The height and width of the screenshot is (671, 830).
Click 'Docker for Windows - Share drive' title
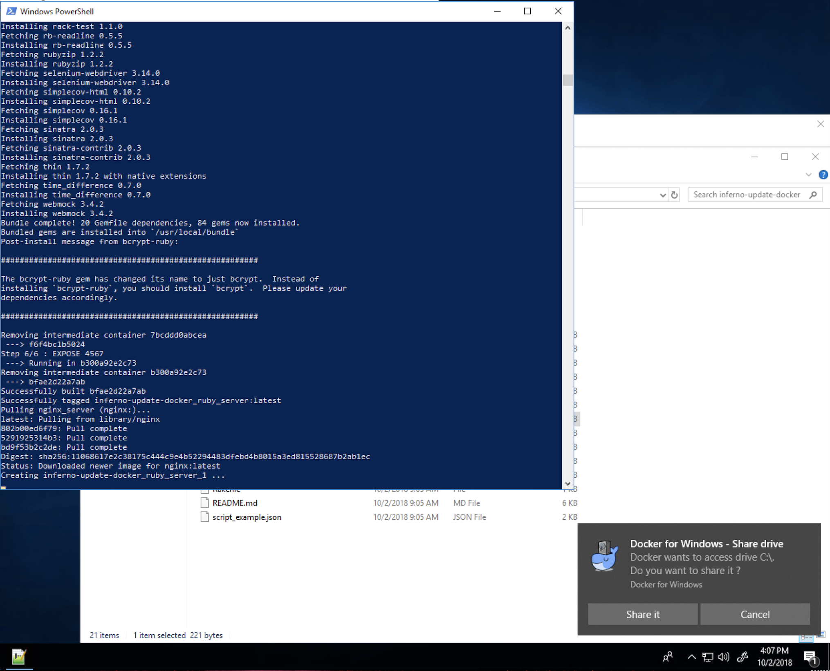tap(707, 544)
